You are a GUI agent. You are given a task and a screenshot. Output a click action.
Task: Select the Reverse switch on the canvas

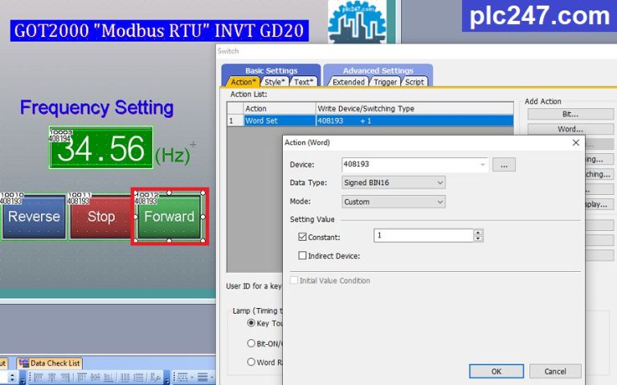(x=34, y=217)
